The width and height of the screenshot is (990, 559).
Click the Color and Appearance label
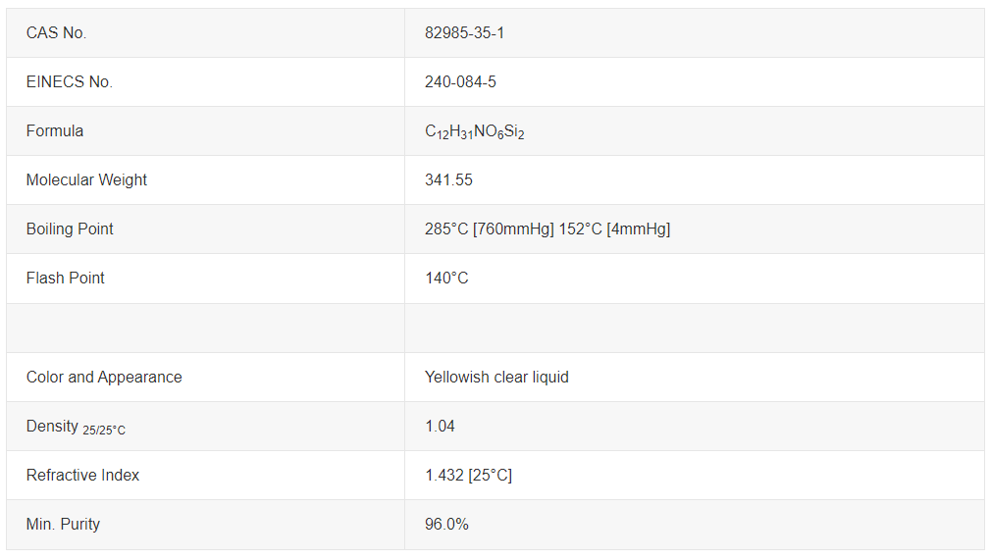coord(104,378)
